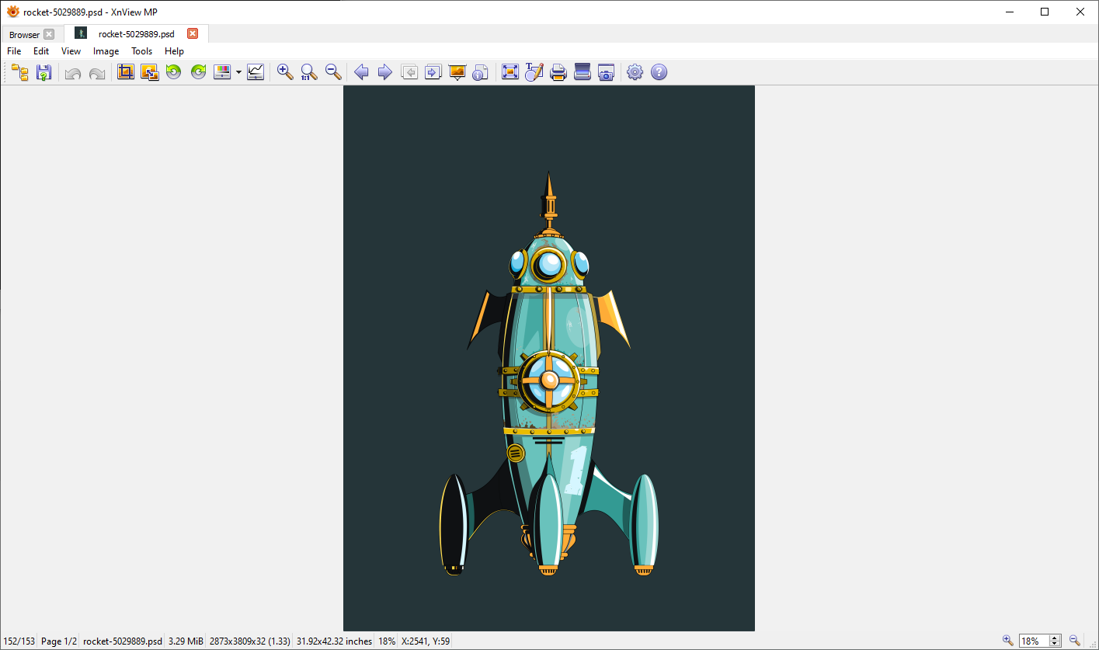This screenshot has width=1099, height=650.
Task: Decrease zoom with status bar spinner down arrow
Action: (x=1054, y=645)
